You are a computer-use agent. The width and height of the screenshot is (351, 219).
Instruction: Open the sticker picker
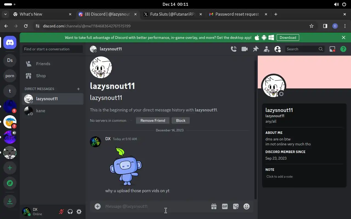pos(236,206)
